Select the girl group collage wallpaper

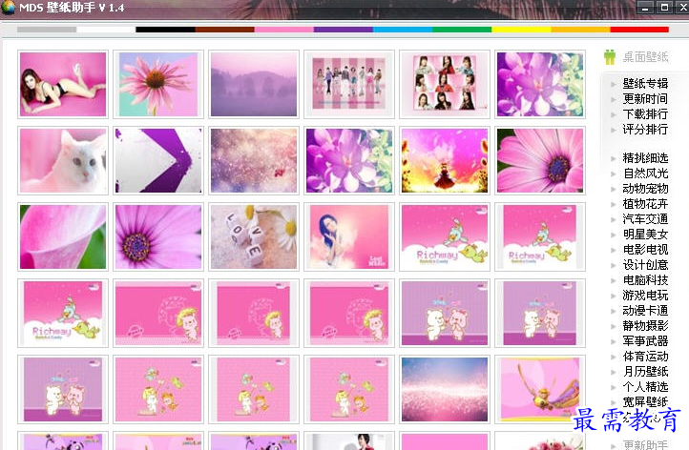[445, 84]
